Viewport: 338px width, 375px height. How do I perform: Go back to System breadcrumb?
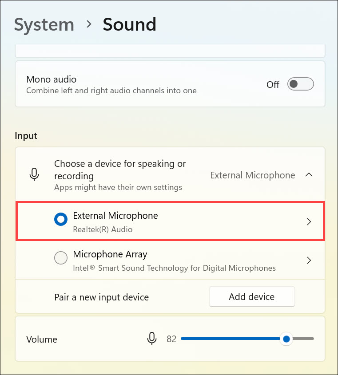tap(44, 24)
